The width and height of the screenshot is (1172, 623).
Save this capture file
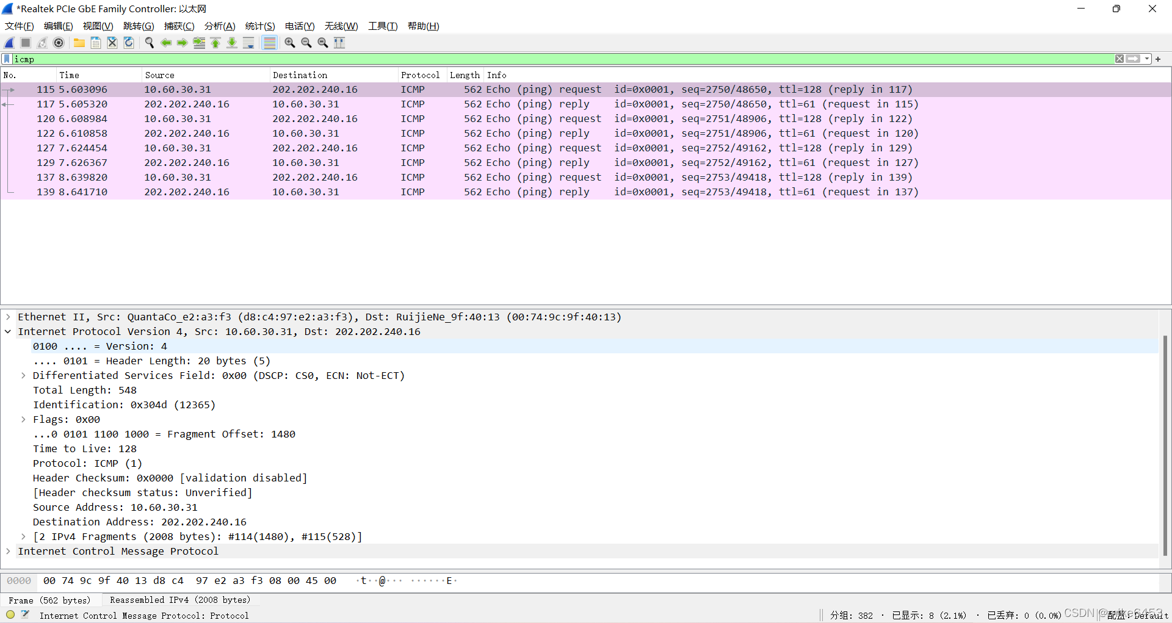coord(96,43)
